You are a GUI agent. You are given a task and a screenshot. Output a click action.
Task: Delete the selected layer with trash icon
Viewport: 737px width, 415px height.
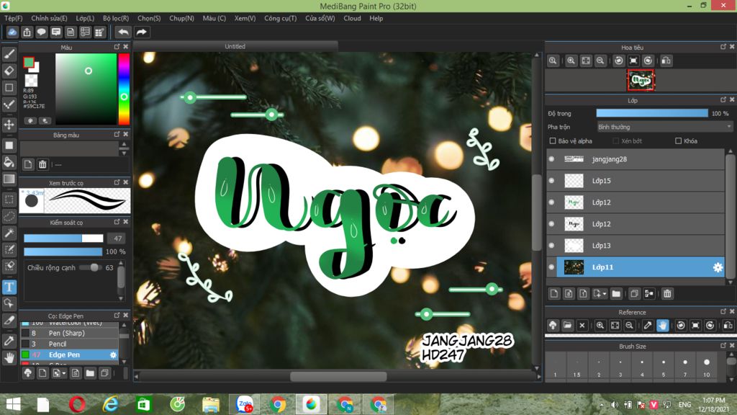tap(667, 294)
